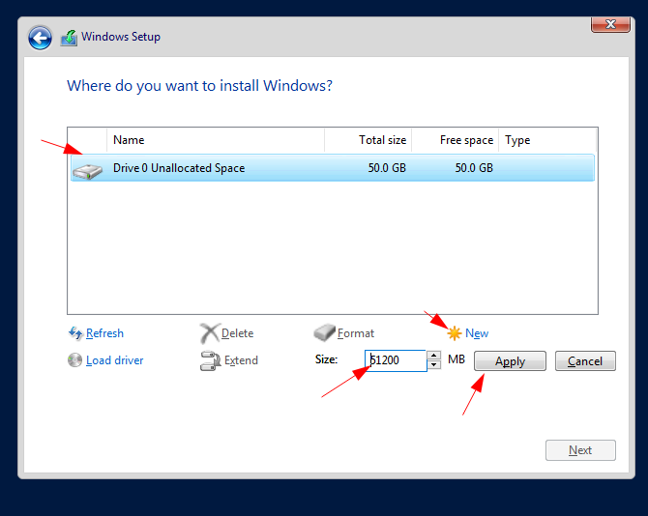Image resolution: width=648 pixels, height=516 pixels.
Task: Click the 50.0 GB total size cell
Action: click(387, 168)
